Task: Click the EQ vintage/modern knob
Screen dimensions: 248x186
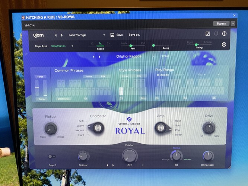Action: [177, 155]
